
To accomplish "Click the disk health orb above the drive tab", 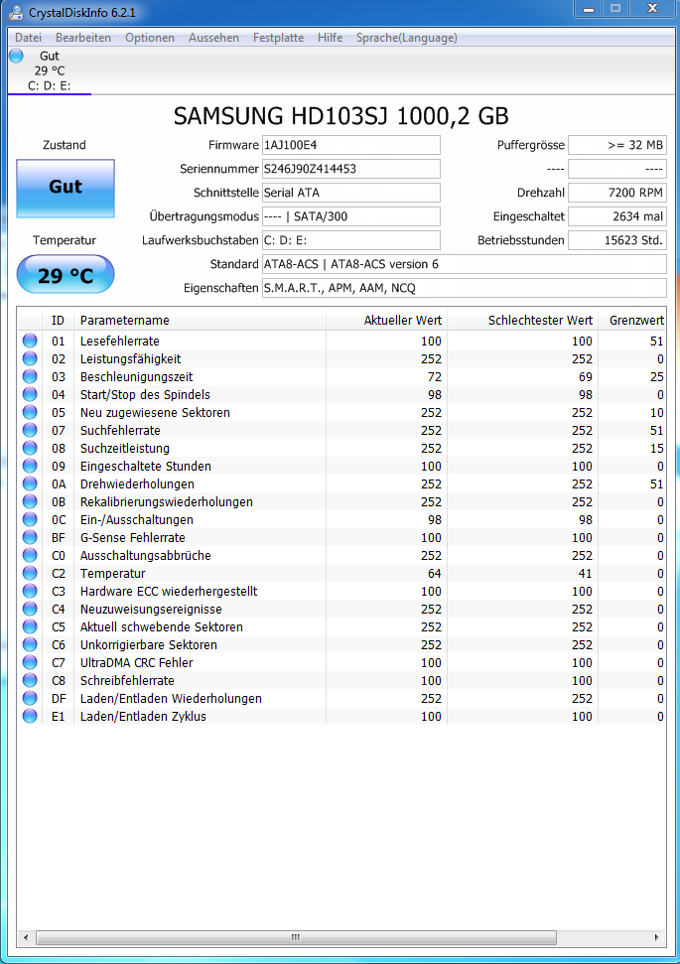I will tap(17, 56).
